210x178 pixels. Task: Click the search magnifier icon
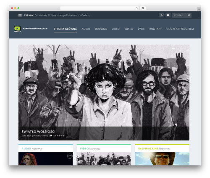pos(189,15)
